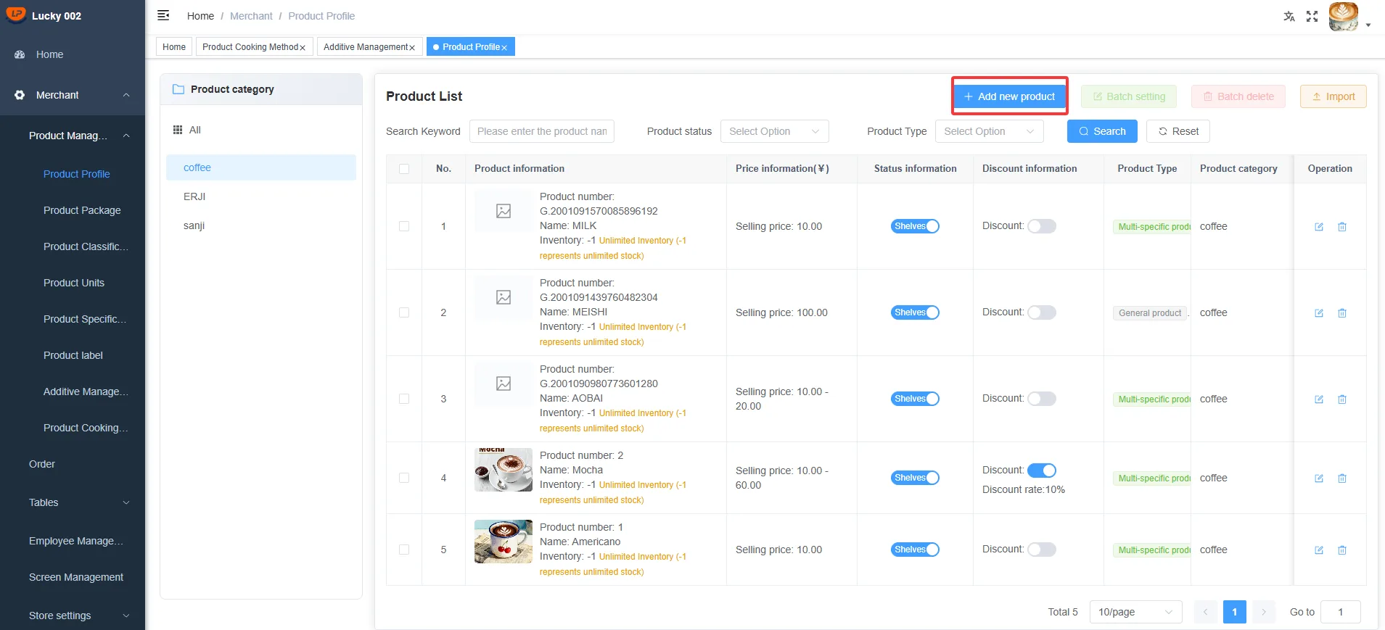Enable discount switch for Americano

(1042, 550)
